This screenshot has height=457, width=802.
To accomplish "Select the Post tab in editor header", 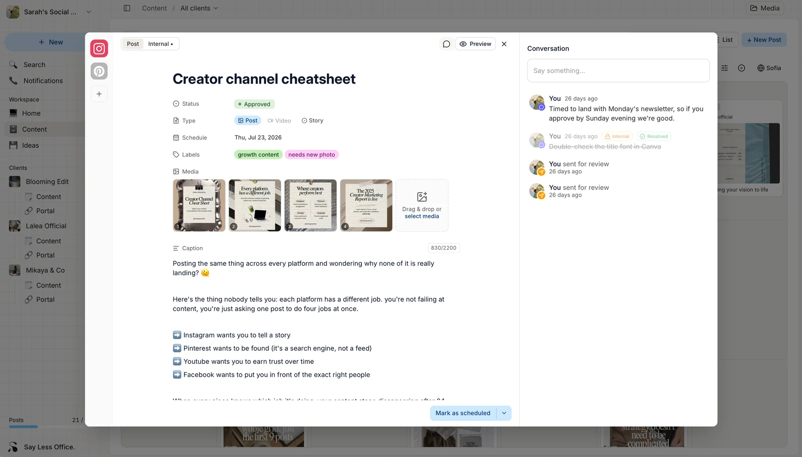I will (133, 44).
